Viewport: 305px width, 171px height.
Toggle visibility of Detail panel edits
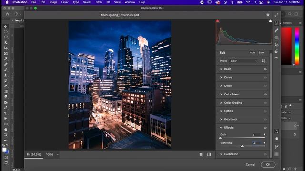(265, 86)
